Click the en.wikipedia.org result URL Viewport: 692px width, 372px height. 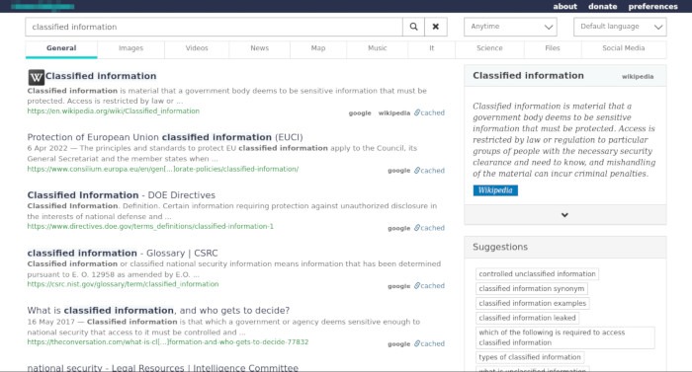(x=114, y=112)
